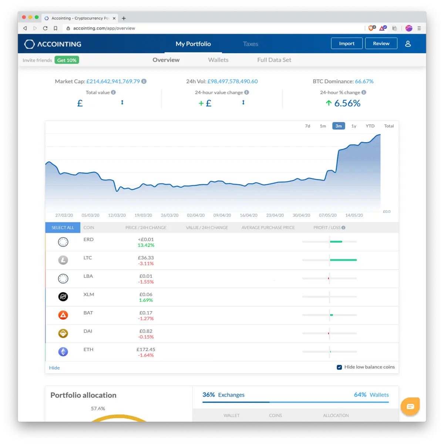This screenshot has width=444, height=444.
Task: Uncheck Hide low balance coins checkbox
Action: (339, 367)
